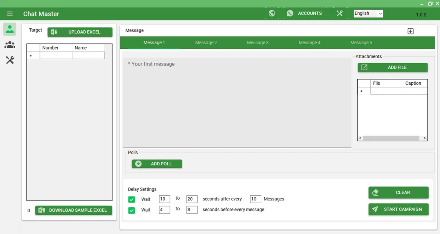Select the new row marker in attachments table

pyautogui.click(x=364, y=91)
